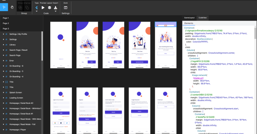Expand the Homepage / Player layer arrow
Screen dimensions: 257x134
point(4,130)
